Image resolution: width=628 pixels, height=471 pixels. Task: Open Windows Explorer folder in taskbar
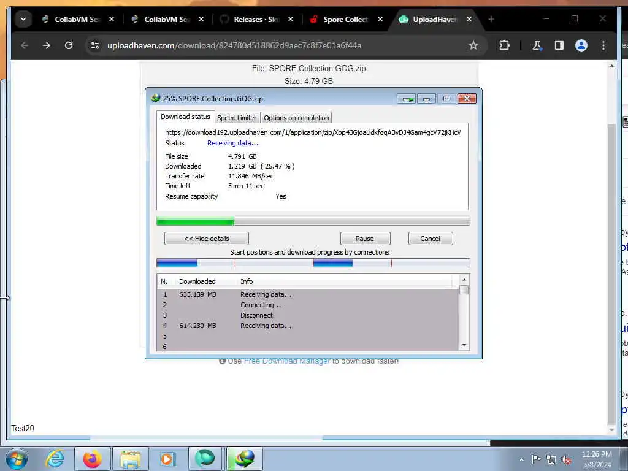131,459
